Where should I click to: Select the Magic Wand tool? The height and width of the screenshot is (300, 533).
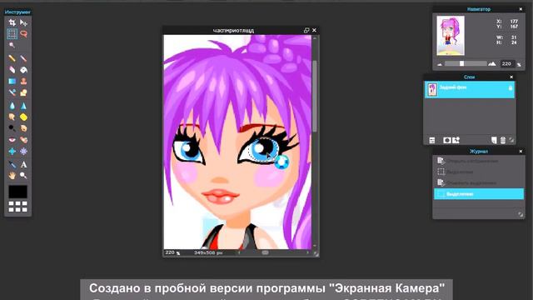(12, 45)
